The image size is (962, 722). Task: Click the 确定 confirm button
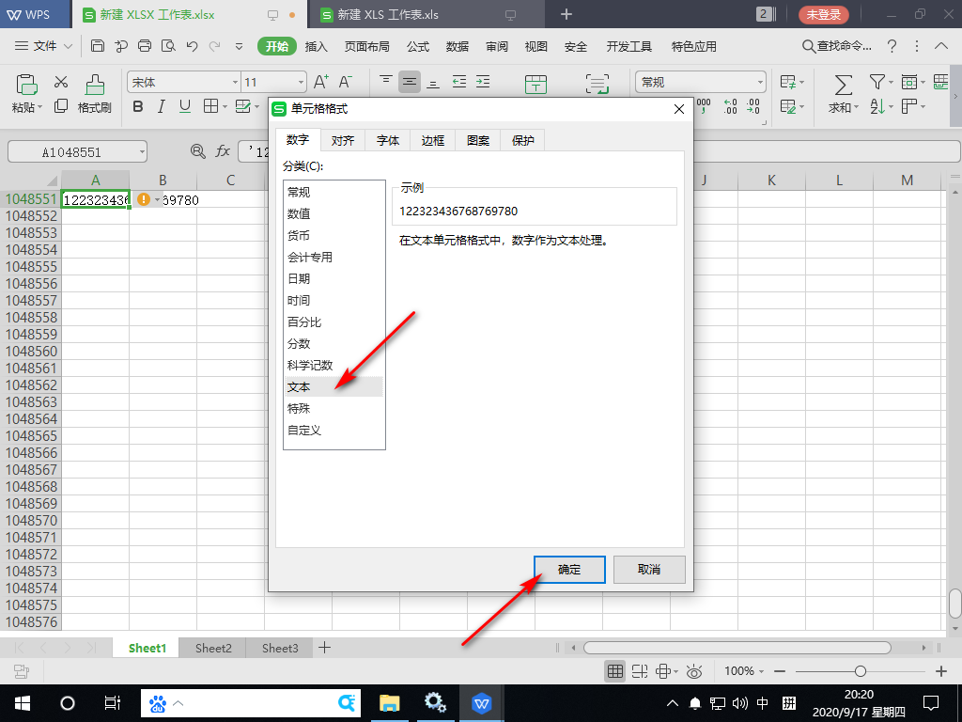(x=568, y=569)
